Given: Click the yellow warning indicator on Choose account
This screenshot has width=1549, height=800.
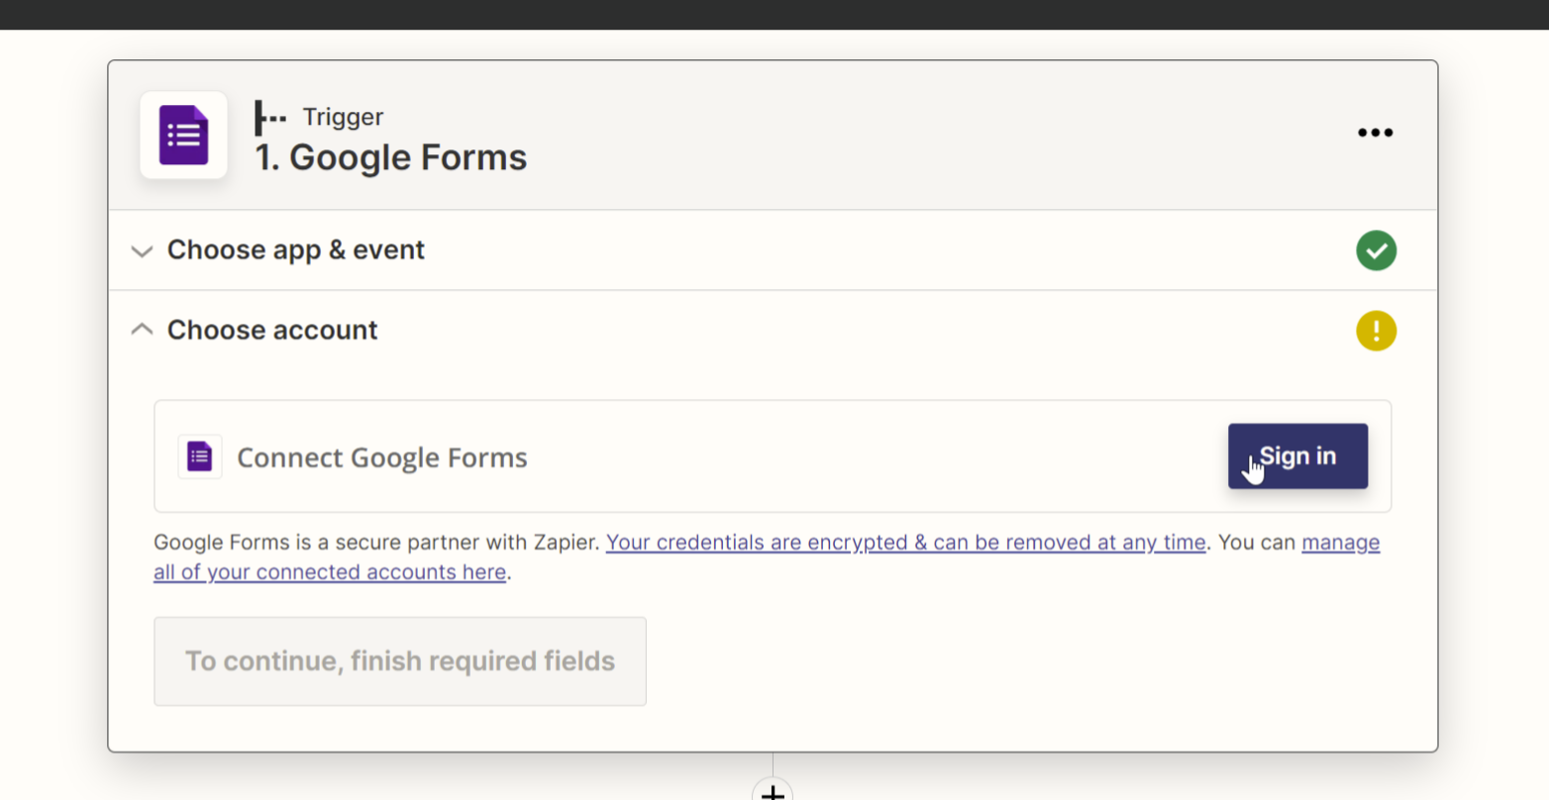Looking at the screenshot, I should point(1377,330).
